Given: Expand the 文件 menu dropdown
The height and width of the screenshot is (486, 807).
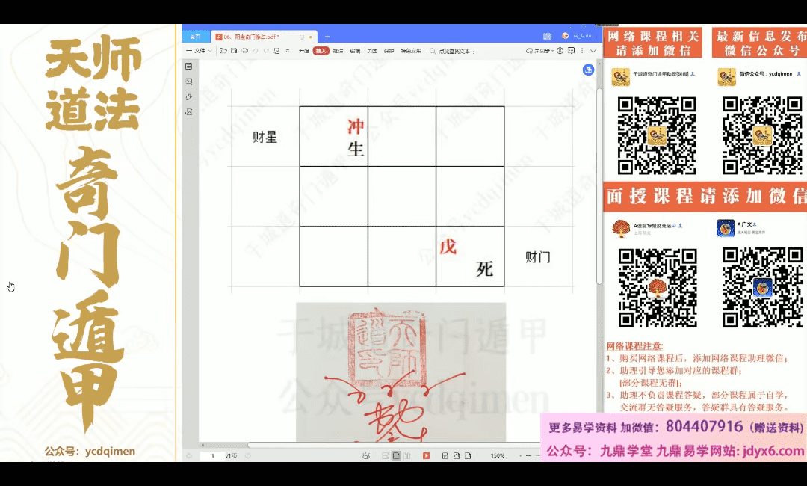Looking at the screenshot, I should (199, 51).
